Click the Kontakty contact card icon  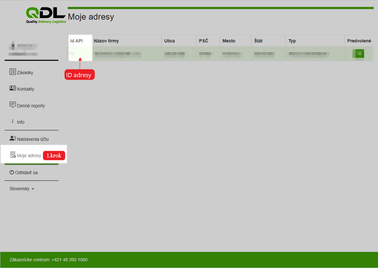pos(13,88)
